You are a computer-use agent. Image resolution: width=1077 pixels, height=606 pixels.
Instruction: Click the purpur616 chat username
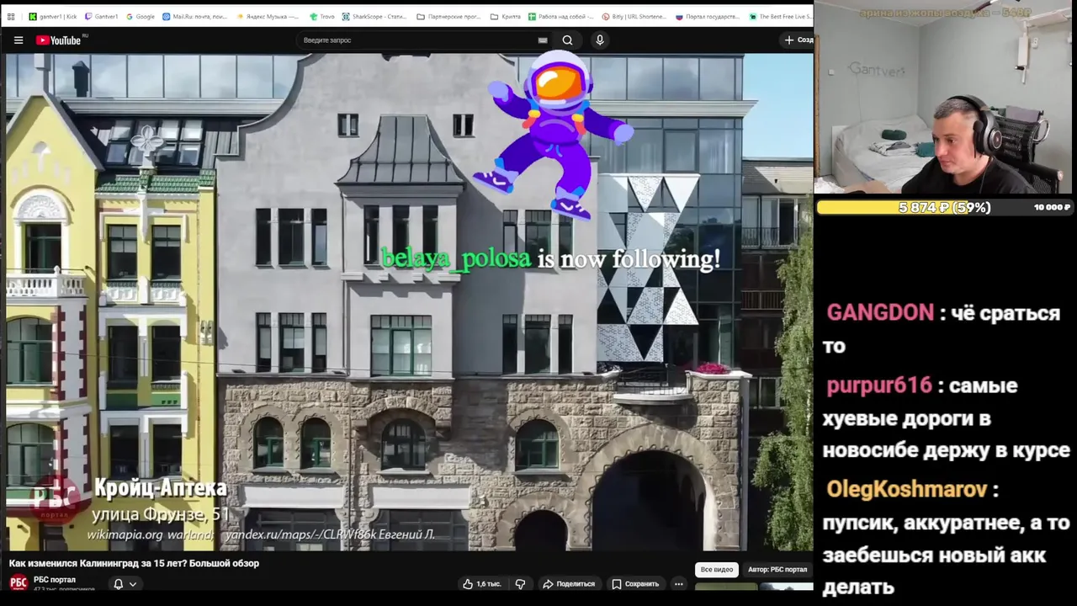tap(879, 385)
